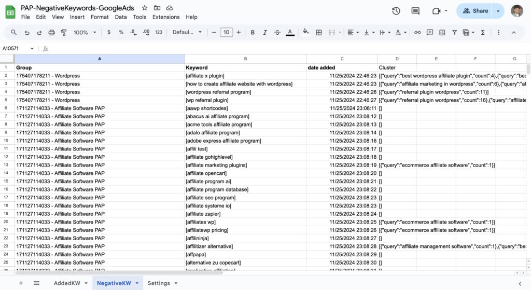The height and width of the screenshot is (290, 531).
Task: Open the comments panel icon
Action: [415, 11]
